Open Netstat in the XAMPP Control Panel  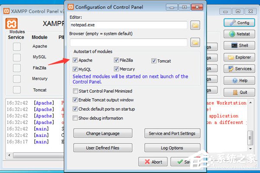(239, 34)
